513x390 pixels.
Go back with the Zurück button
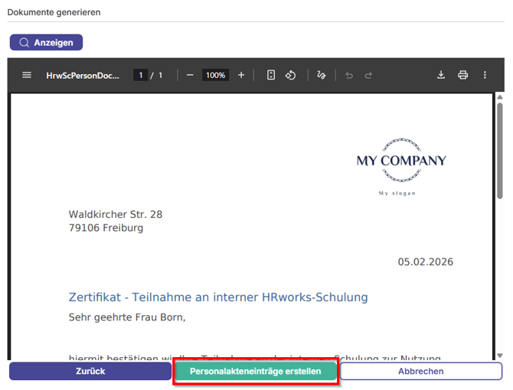(x=90, y=371)
